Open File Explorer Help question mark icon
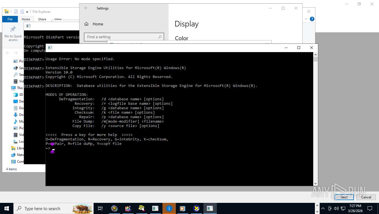Image resolution: width=379 pixels, height=214 pixels. coord(312,19)
